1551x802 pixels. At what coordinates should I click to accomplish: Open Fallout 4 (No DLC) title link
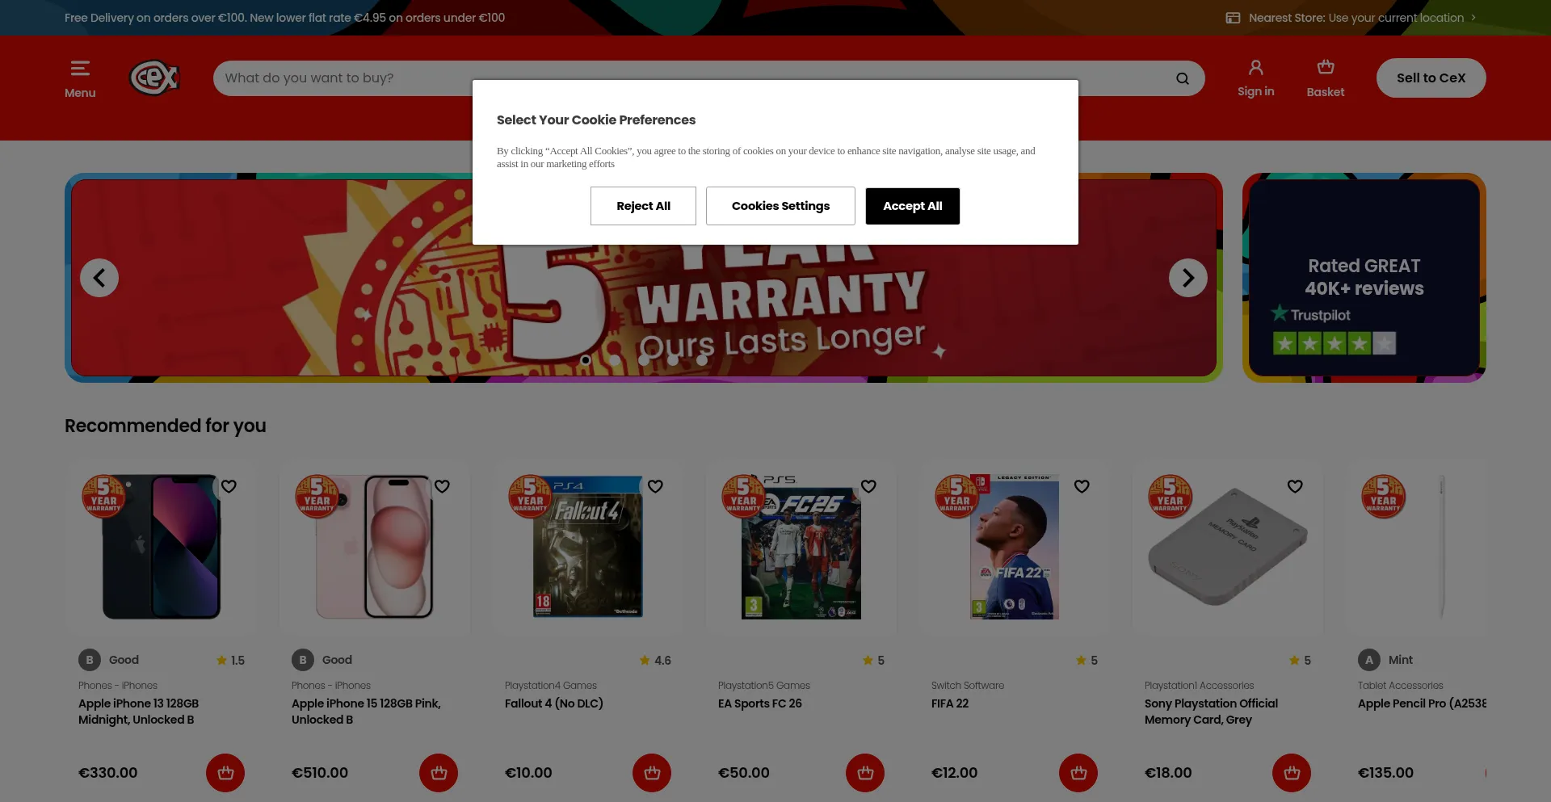[x=554, y=703]
